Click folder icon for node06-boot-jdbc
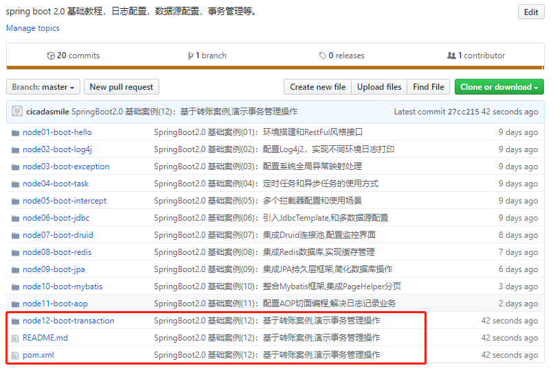 [15, 219]
